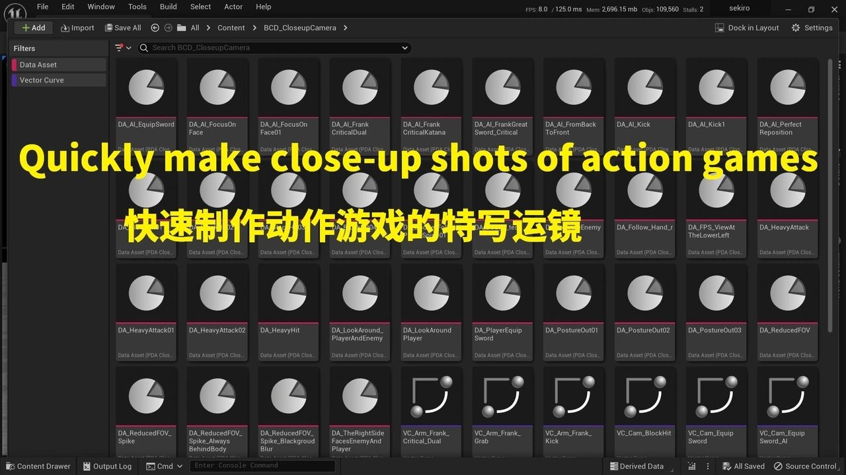846x475 pixels.
Task: Toggle the Data Asset filter
Action: point(58,65)
